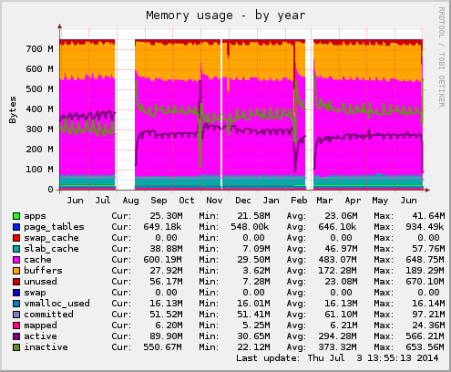Click the 'page_tables' legend name
451x372 pixels.
pyautogui.click(x=54, y=227)
